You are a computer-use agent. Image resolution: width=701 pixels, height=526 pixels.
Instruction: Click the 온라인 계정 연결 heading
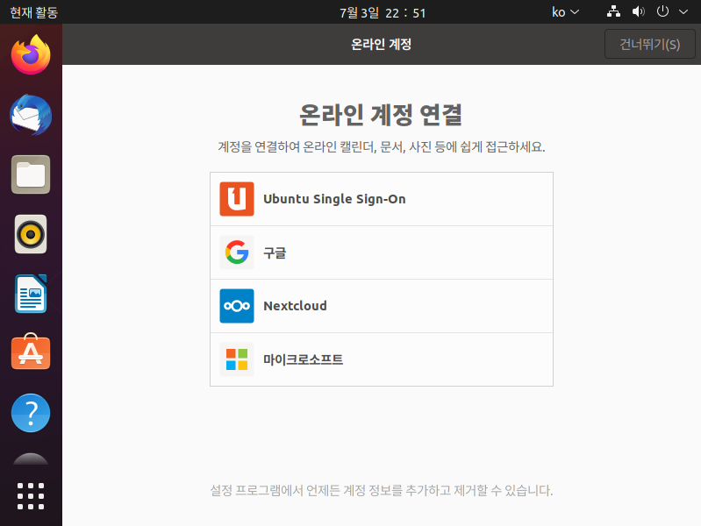click(x=381, y=115)
